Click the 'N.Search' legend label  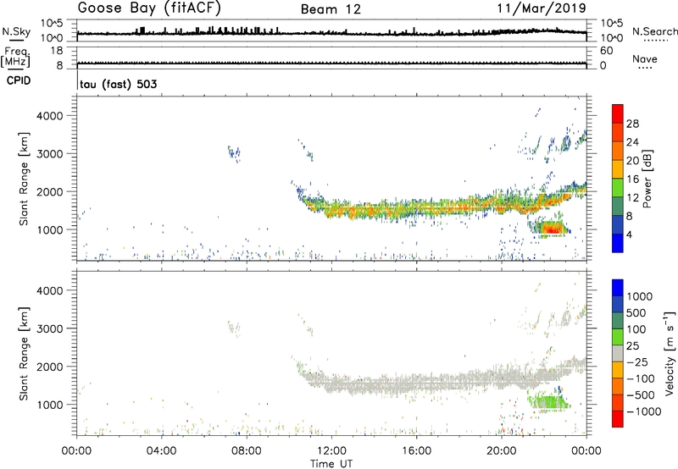pos(654,31)
